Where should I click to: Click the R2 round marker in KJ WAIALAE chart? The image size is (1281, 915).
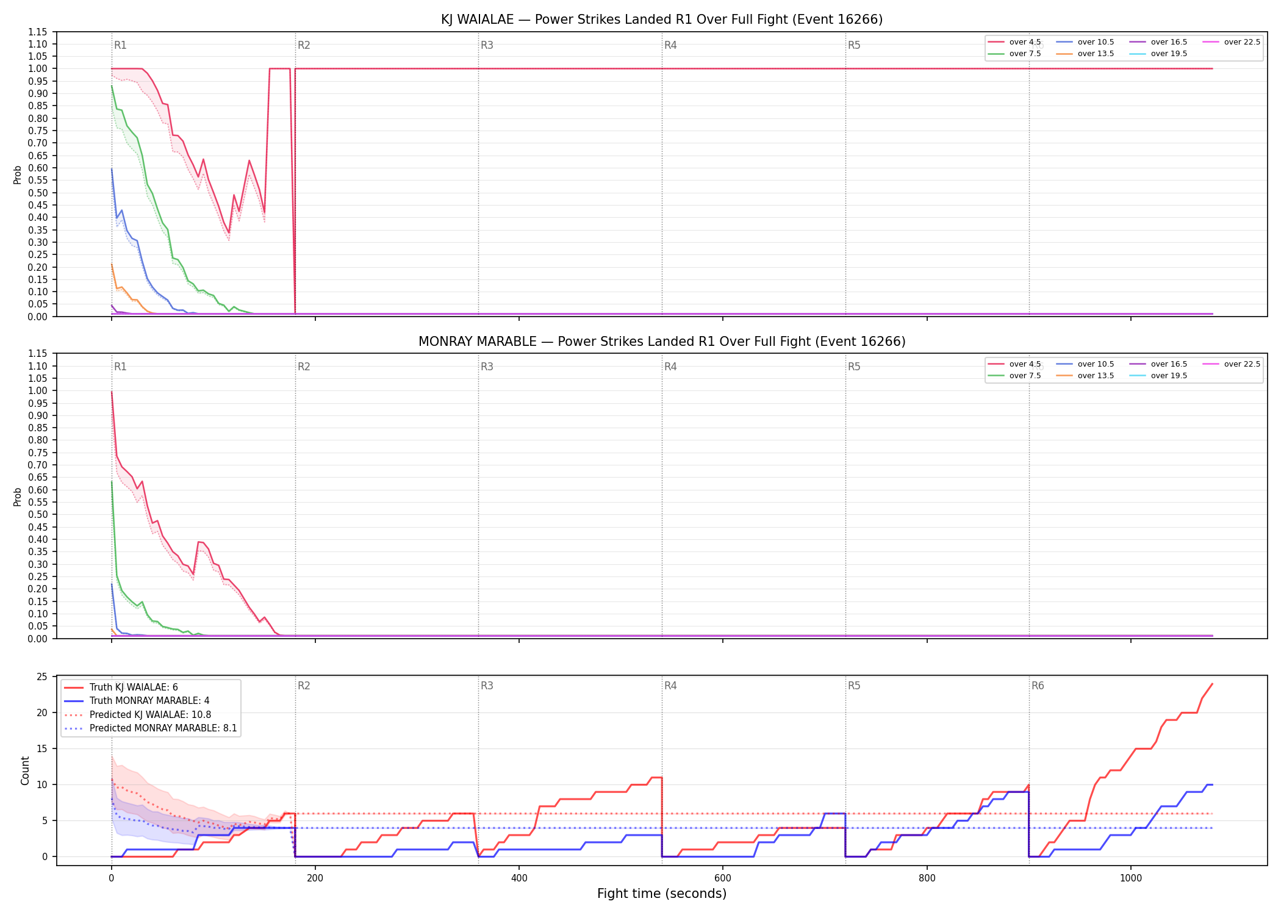(304, 45)
